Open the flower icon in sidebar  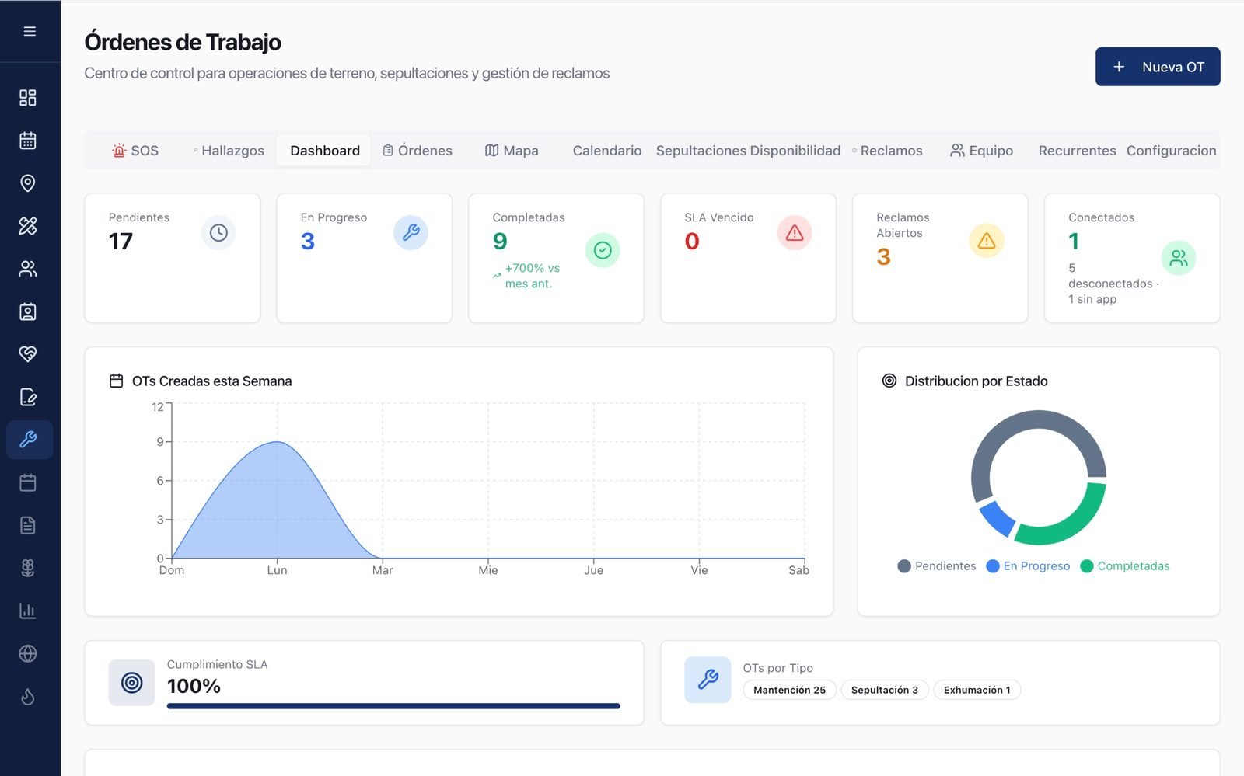28,568
